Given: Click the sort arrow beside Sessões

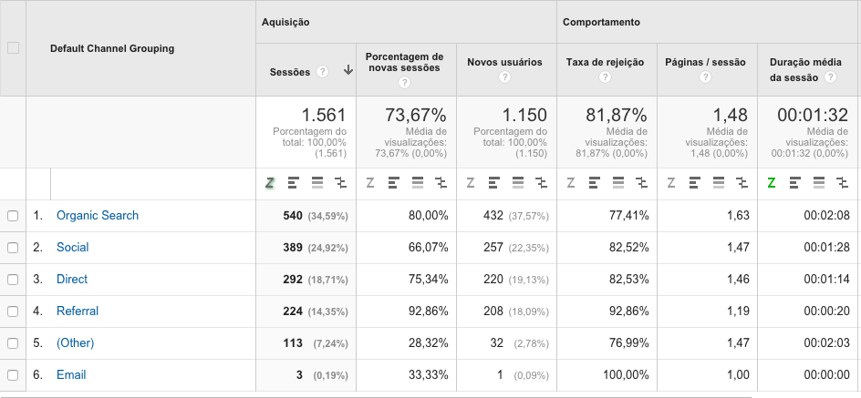Looking at the screenshot, I should point(348,71).
